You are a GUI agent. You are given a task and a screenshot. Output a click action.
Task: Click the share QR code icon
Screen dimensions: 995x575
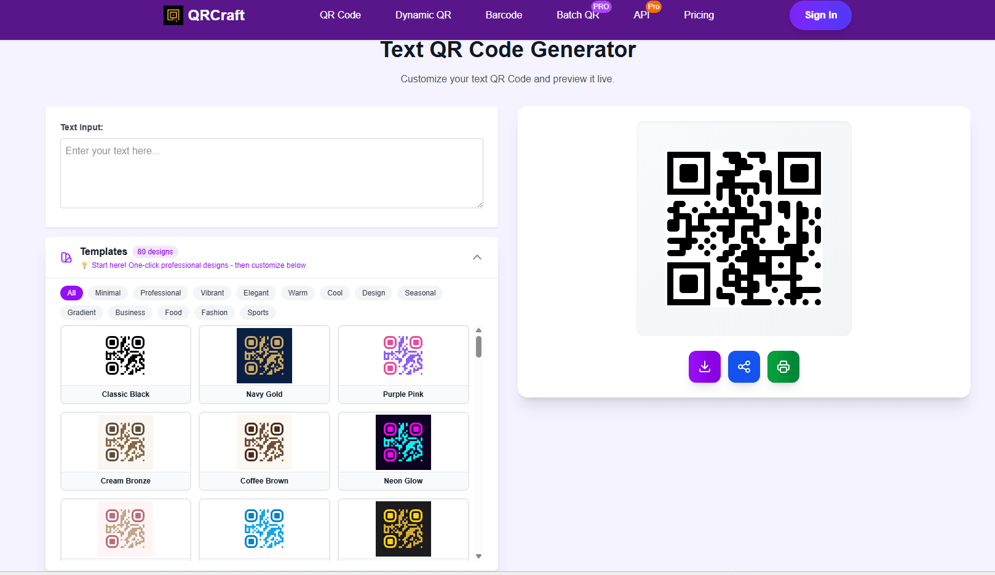tap(743, 367)
